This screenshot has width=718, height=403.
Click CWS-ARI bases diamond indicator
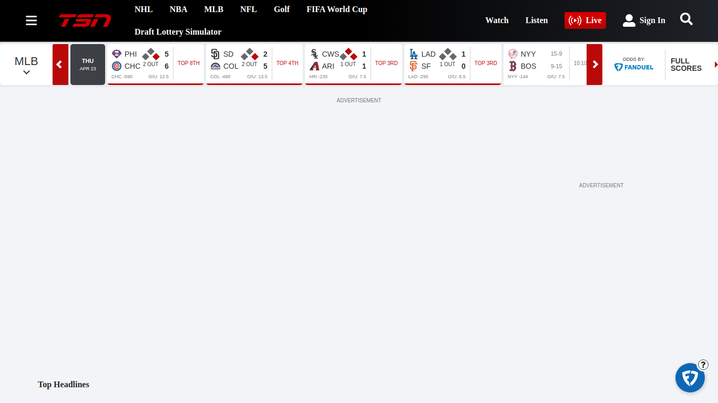pos(348,54)
